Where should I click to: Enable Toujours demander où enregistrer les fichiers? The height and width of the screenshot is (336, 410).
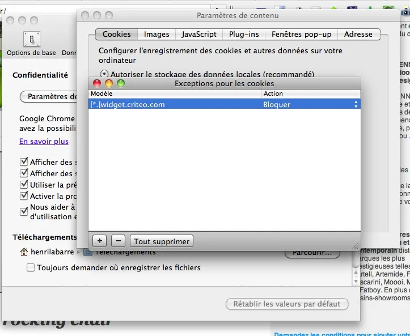click(x=31, y=267)
